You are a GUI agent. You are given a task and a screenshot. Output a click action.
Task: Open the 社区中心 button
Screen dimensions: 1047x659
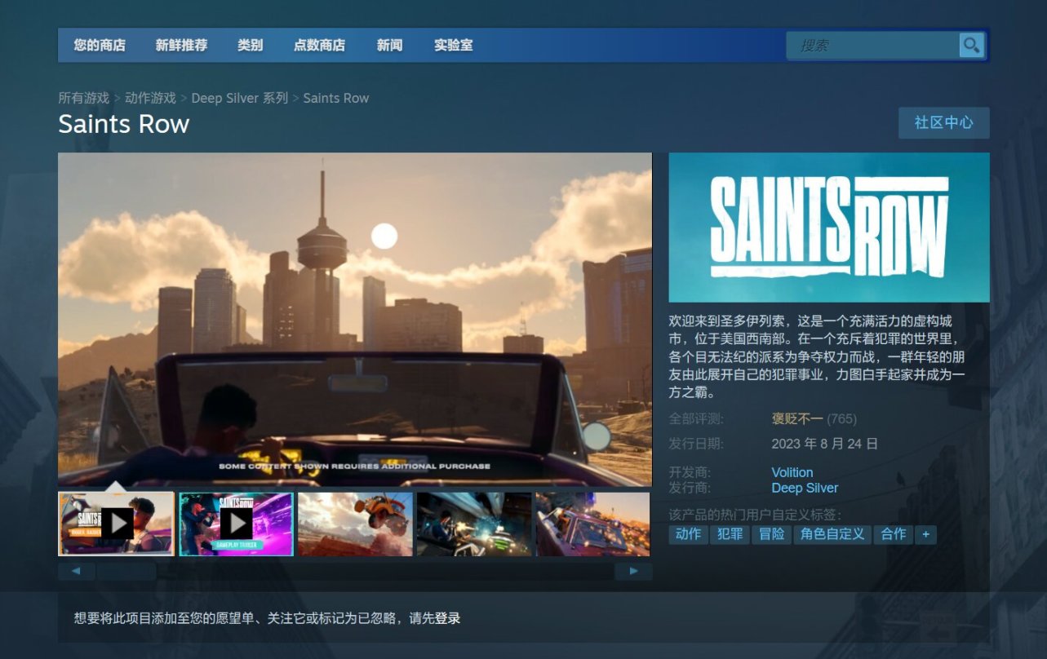click(943, 122)
